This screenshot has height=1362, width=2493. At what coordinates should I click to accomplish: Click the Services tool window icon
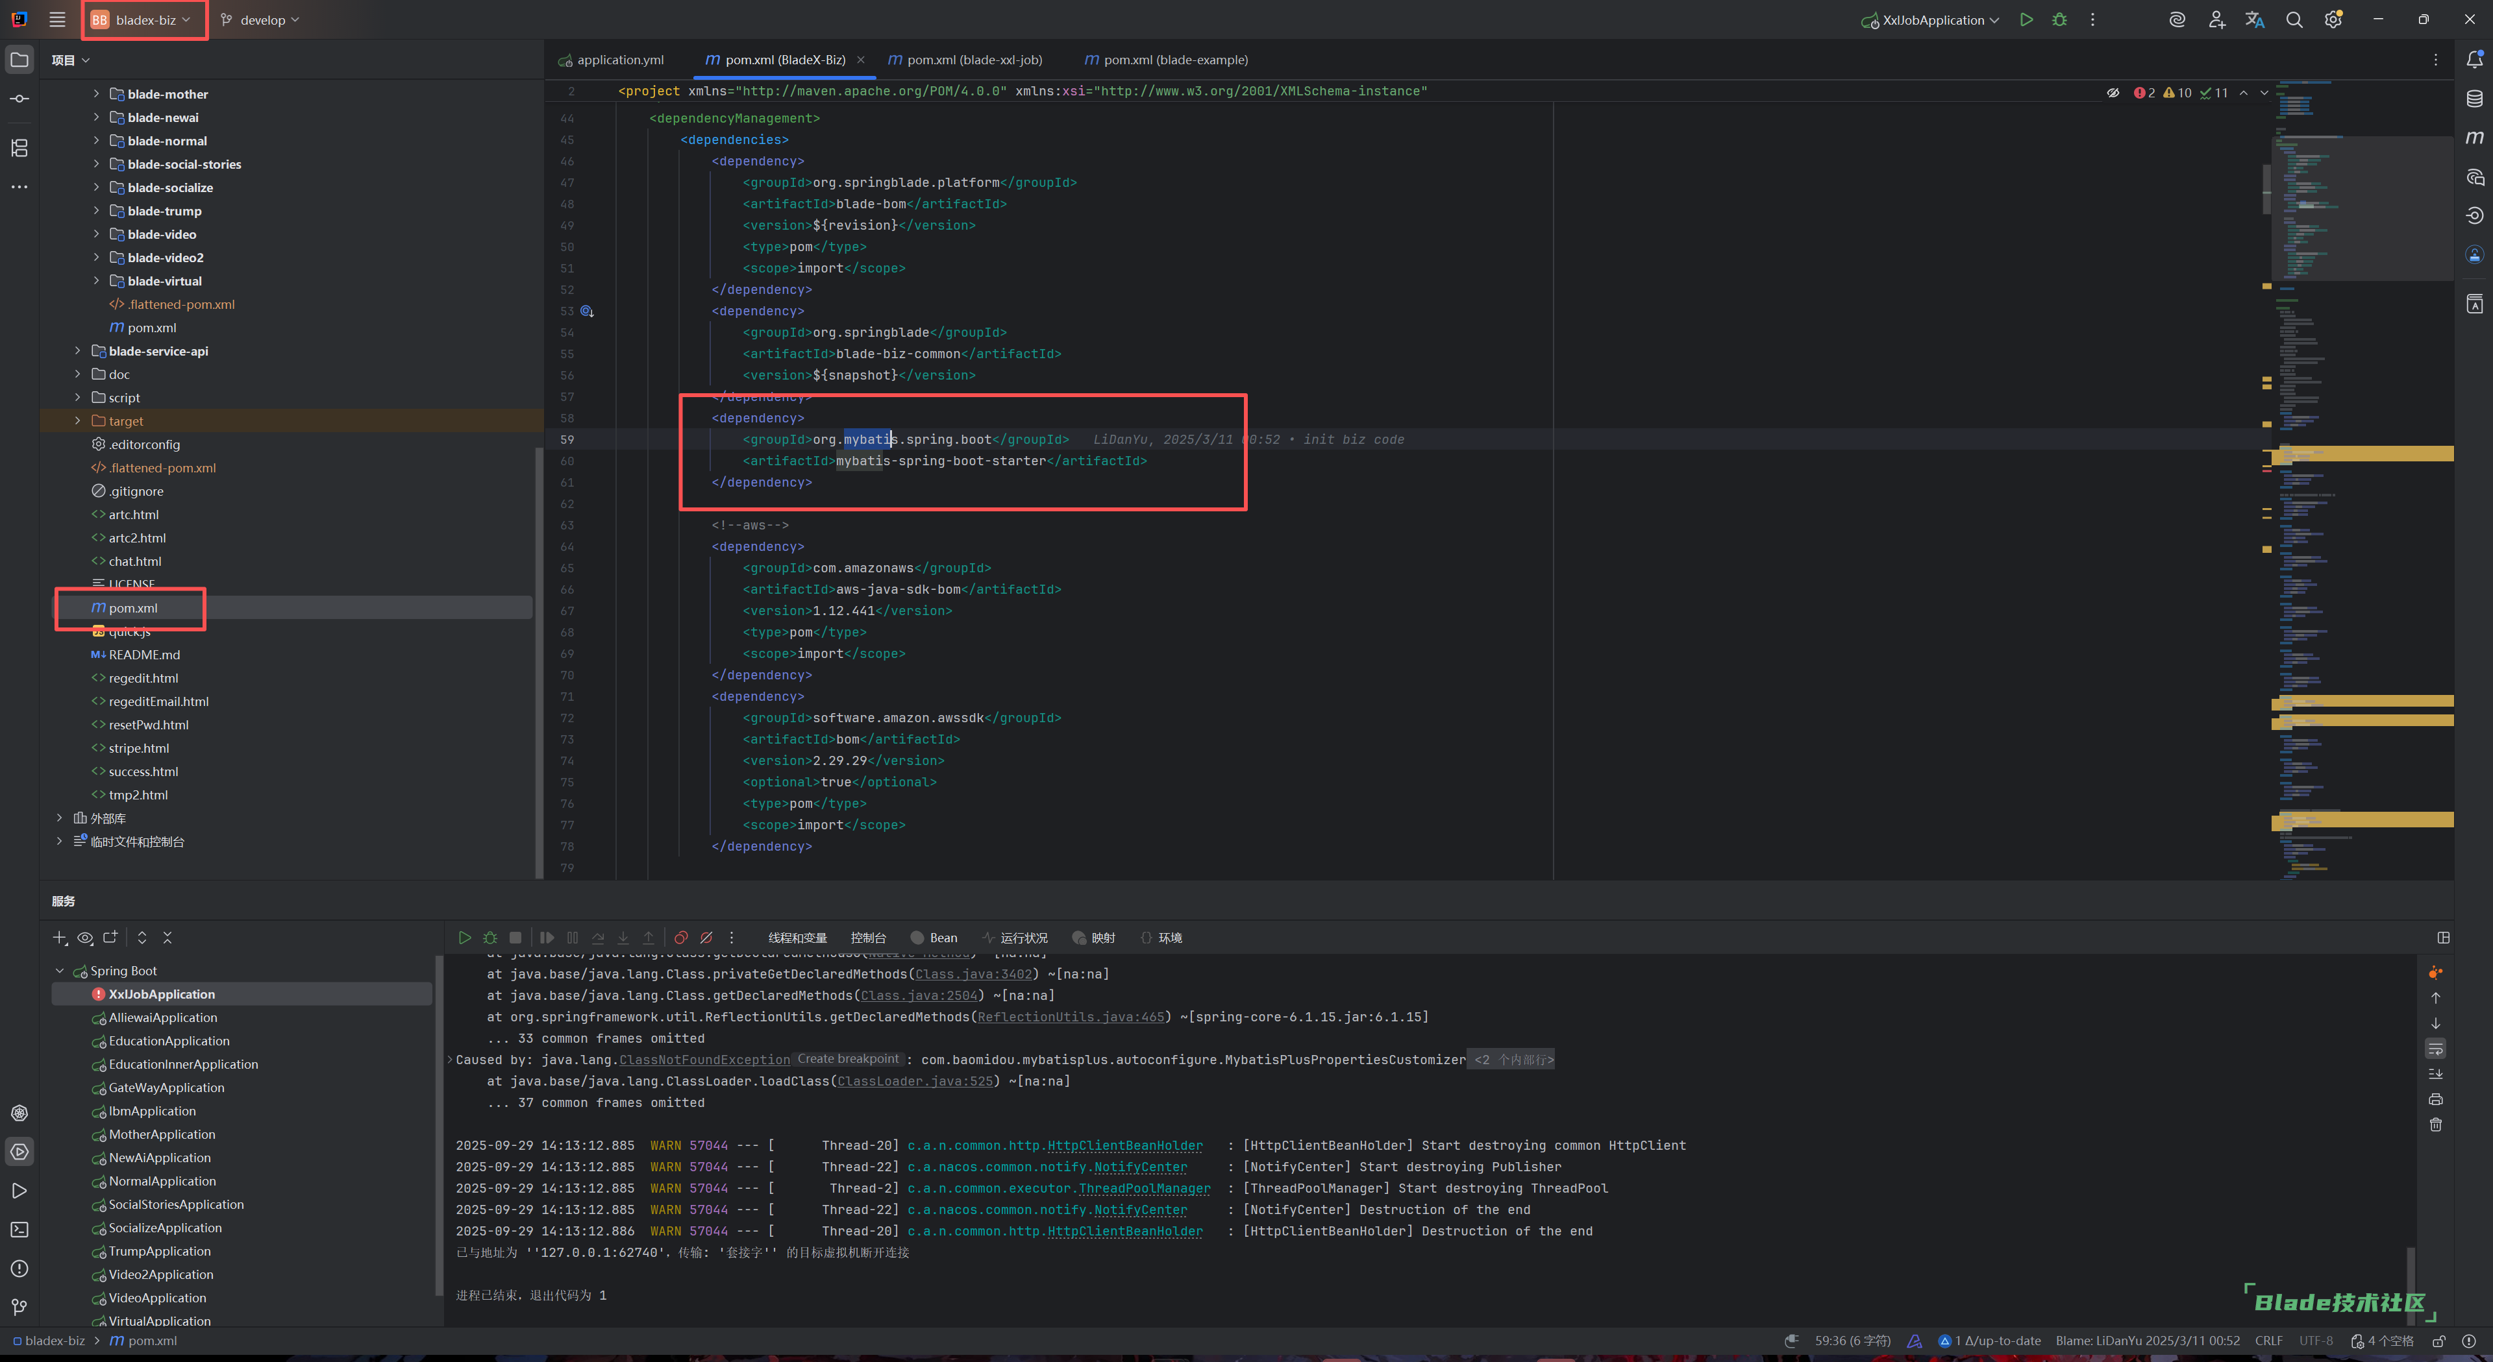[x=19, y=1151]
